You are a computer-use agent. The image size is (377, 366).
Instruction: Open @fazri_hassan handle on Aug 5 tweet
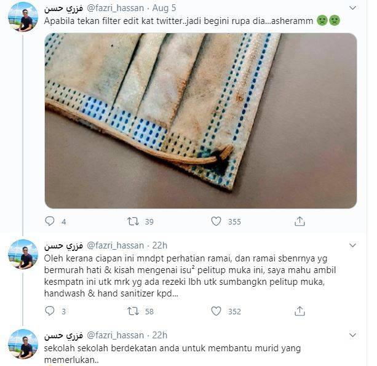click(x=115, y=8)
